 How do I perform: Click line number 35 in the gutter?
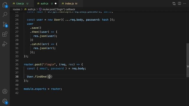pyautogui.click(x=17, y=64)
